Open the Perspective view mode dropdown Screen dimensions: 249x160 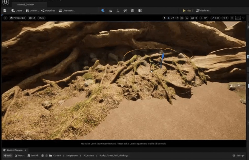(x=18, y=18)
